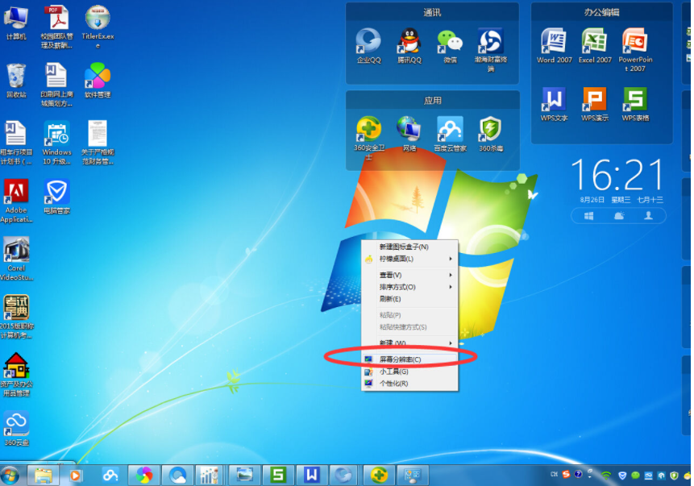
Task: Expand 柠檬桌面(L) submenu
Action: (x=409, y=259)
